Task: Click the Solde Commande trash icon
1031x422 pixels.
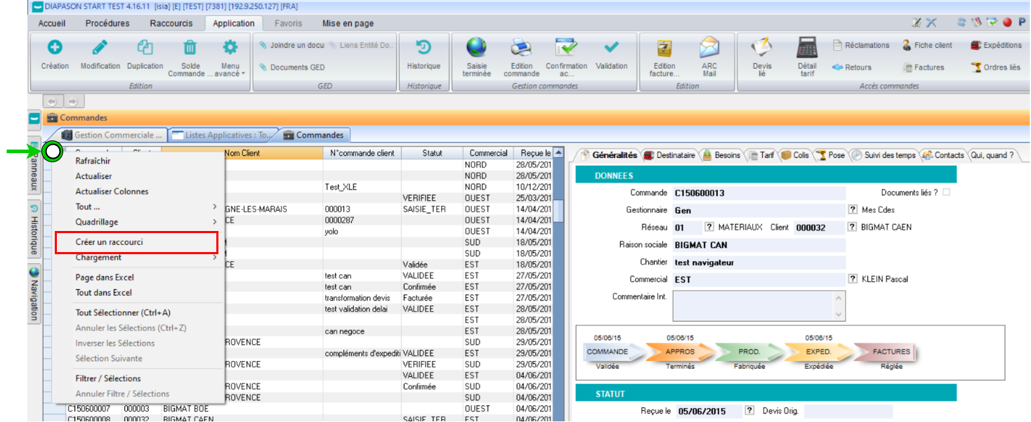Action: 190,48
